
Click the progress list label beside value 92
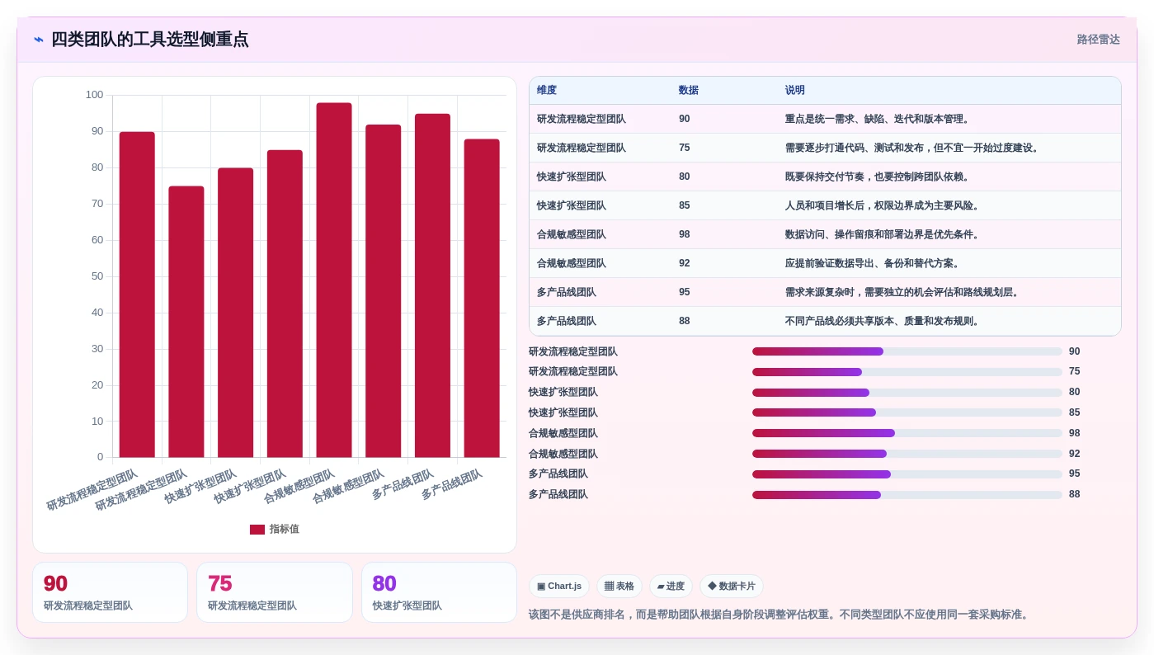pos(563,454)
